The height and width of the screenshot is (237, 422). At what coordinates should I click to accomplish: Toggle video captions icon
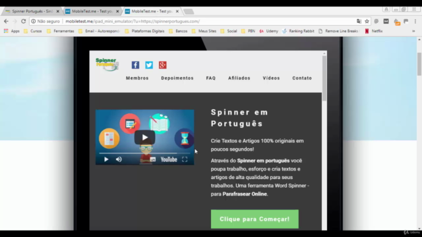coord(152,159)
